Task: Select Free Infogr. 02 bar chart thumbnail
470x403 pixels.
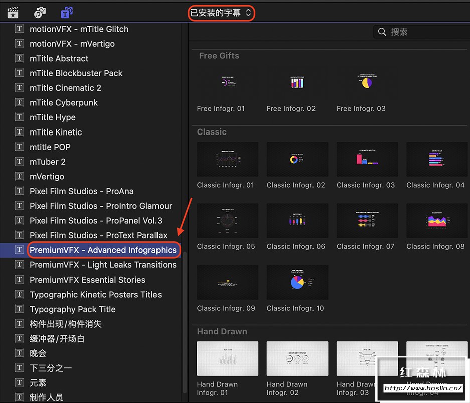Action: tap(297, 82)
